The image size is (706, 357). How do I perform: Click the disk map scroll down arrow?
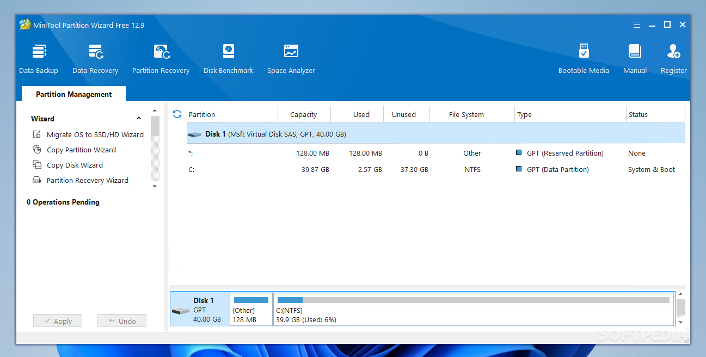(x=681, y=322)
